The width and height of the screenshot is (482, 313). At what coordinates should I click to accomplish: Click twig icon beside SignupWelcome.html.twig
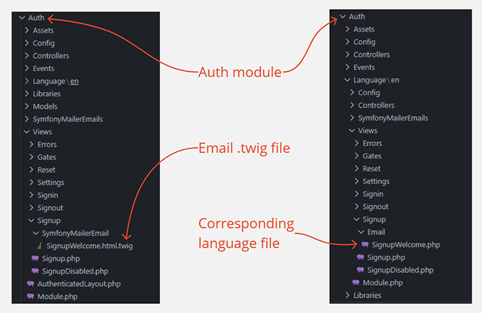(x=39, y=246)
